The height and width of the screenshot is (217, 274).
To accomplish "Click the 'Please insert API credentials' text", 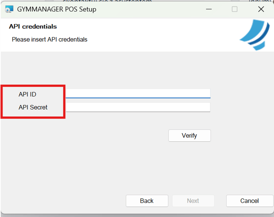I will [x=49, y=39].
